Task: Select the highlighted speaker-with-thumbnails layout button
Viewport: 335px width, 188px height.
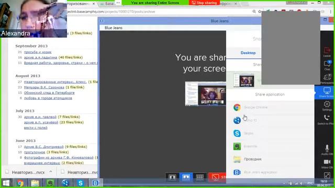Action: (x=186, y=177)
